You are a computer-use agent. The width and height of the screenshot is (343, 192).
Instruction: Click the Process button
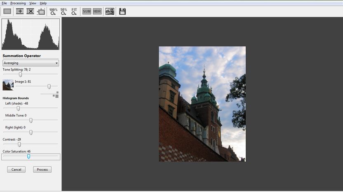[x=42, y=169]
